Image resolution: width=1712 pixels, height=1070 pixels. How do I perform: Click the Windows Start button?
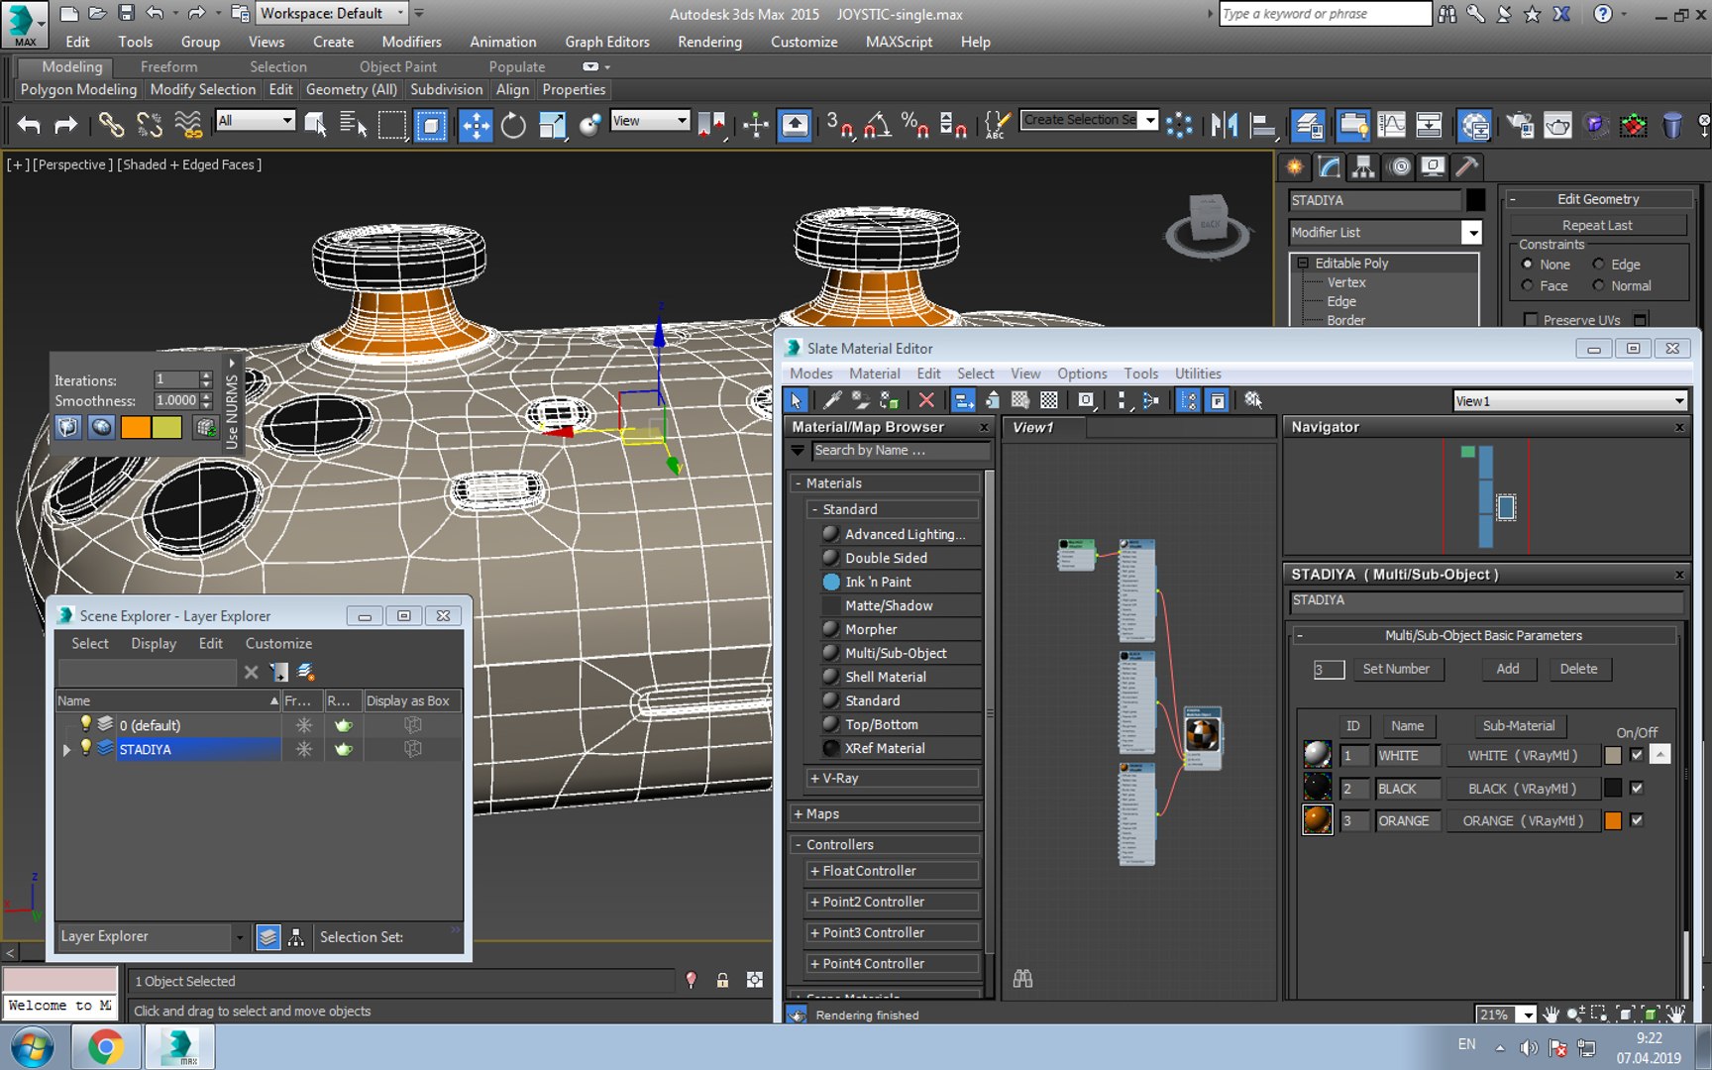click(32, 1047)
